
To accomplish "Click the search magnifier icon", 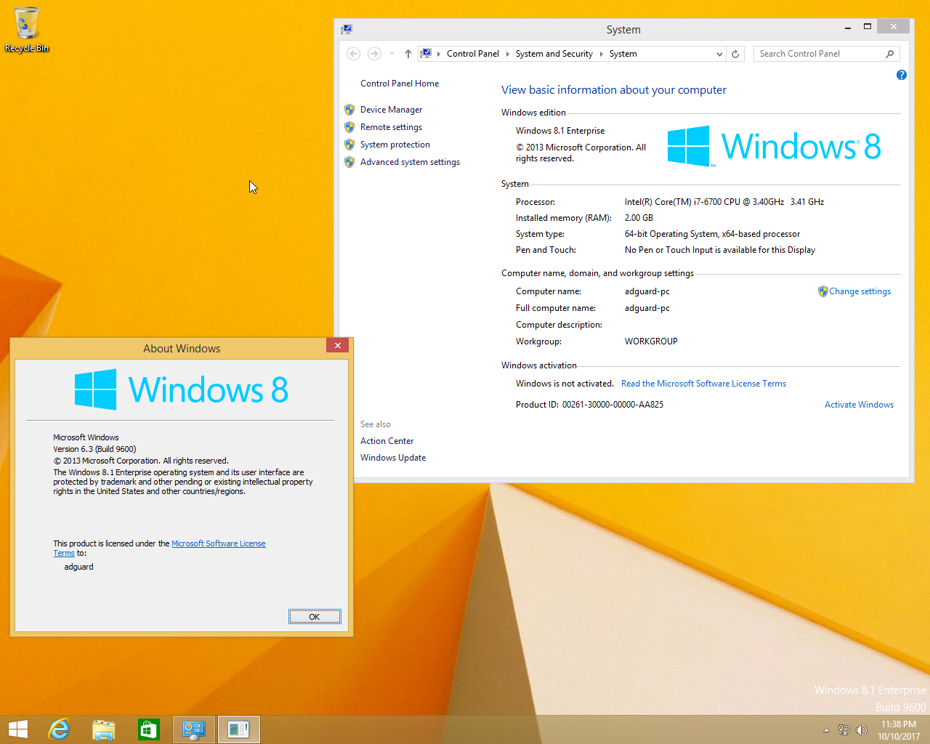I will [890, 54].
